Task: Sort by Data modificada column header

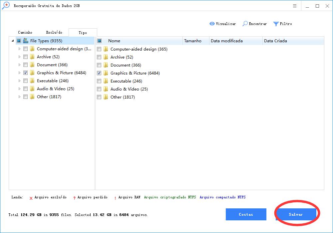Action: (236, 41)
